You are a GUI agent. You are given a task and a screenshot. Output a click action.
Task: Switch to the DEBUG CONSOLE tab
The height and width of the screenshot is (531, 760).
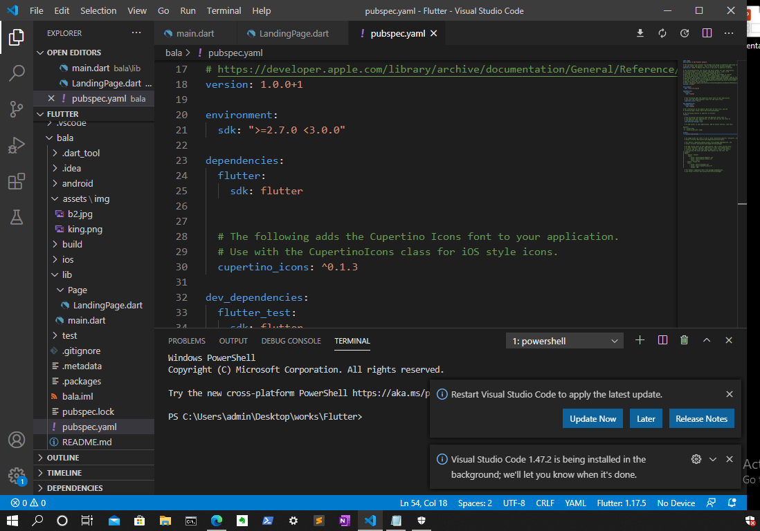291,341
